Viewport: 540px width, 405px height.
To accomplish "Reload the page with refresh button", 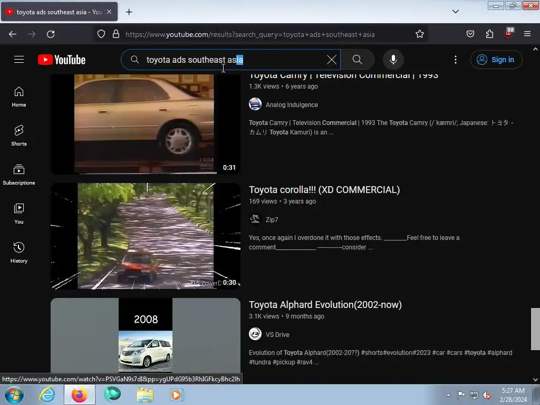I will (x=51, y=34).
